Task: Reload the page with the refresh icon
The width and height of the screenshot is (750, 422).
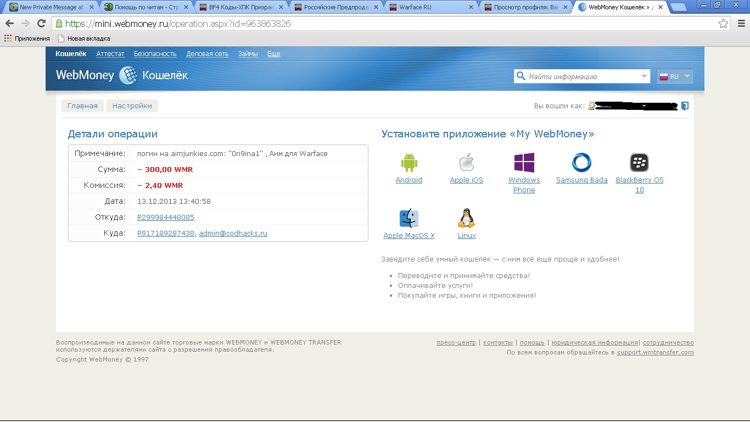Action: point(41,24)
